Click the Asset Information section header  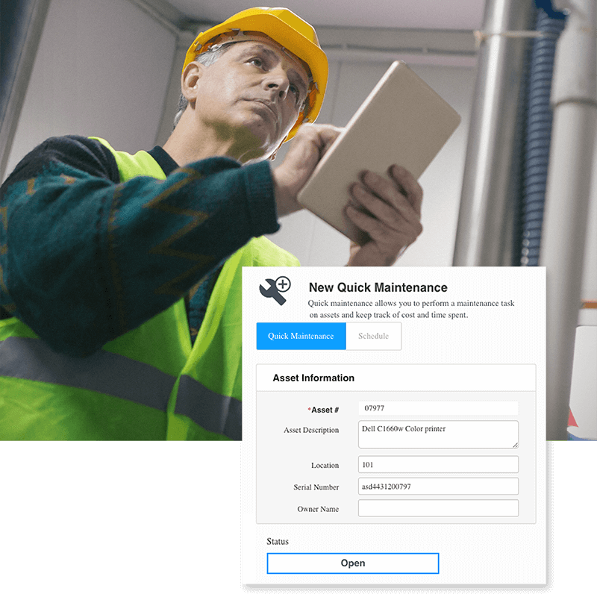coord(313,378)
